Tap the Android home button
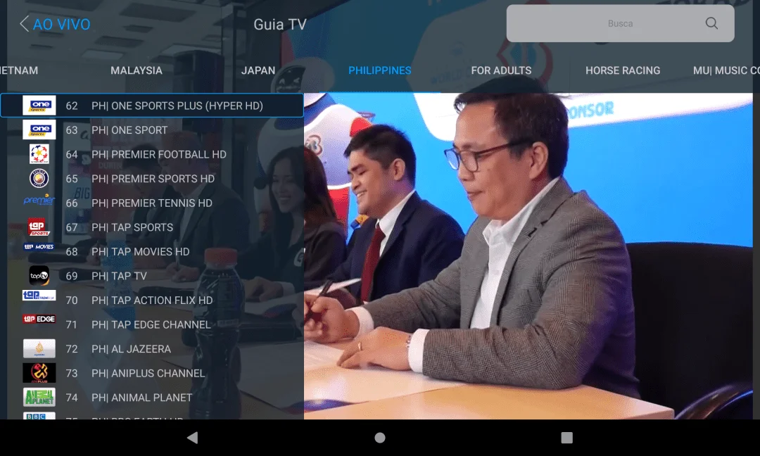Screen dimensions: 760x456 pos(380,438)
